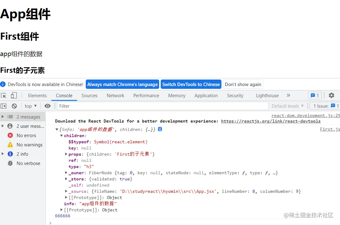Select the No errors red icon row

[23, 136]
